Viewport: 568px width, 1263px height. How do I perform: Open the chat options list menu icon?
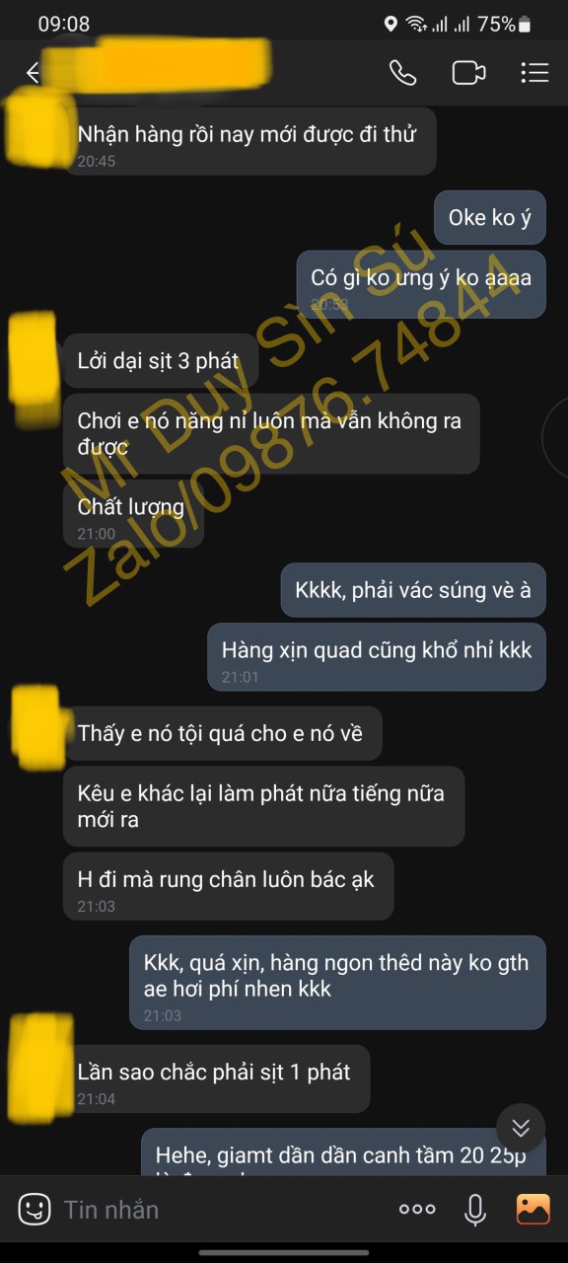(x=534, y=73)
